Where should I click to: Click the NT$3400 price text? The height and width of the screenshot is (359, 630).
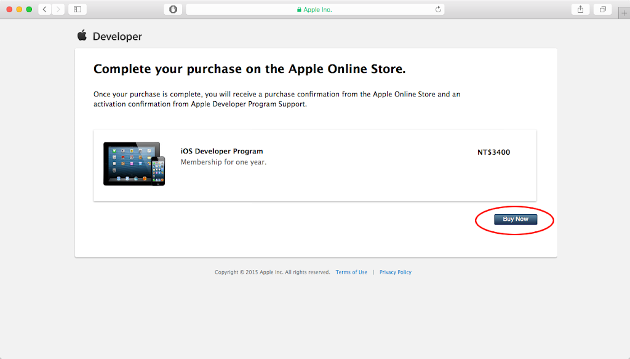[x=493, y=152]
